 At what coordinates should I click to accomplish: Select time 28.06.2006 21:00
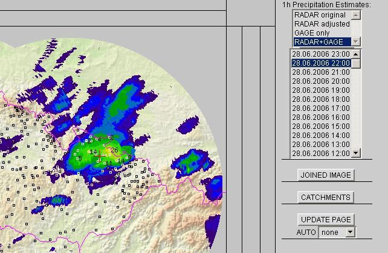tap(320, 72)
